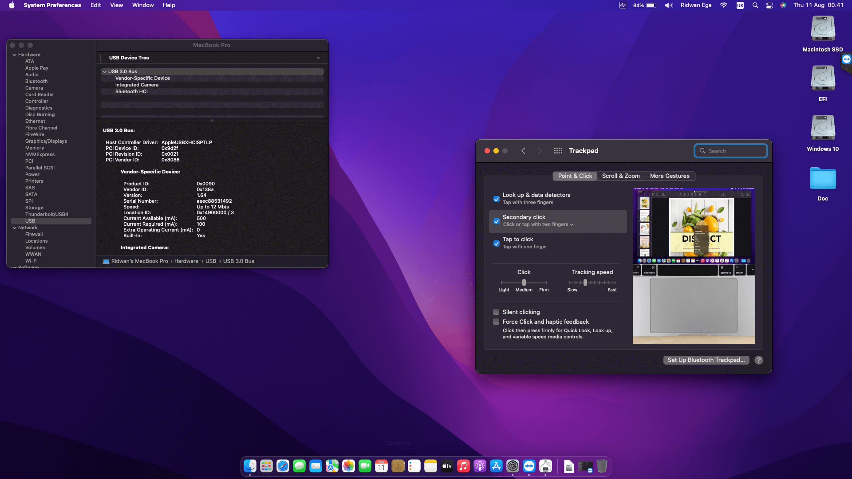
Task: Adjust the Tracking speed slider
Action: click(x=585, y=283)
